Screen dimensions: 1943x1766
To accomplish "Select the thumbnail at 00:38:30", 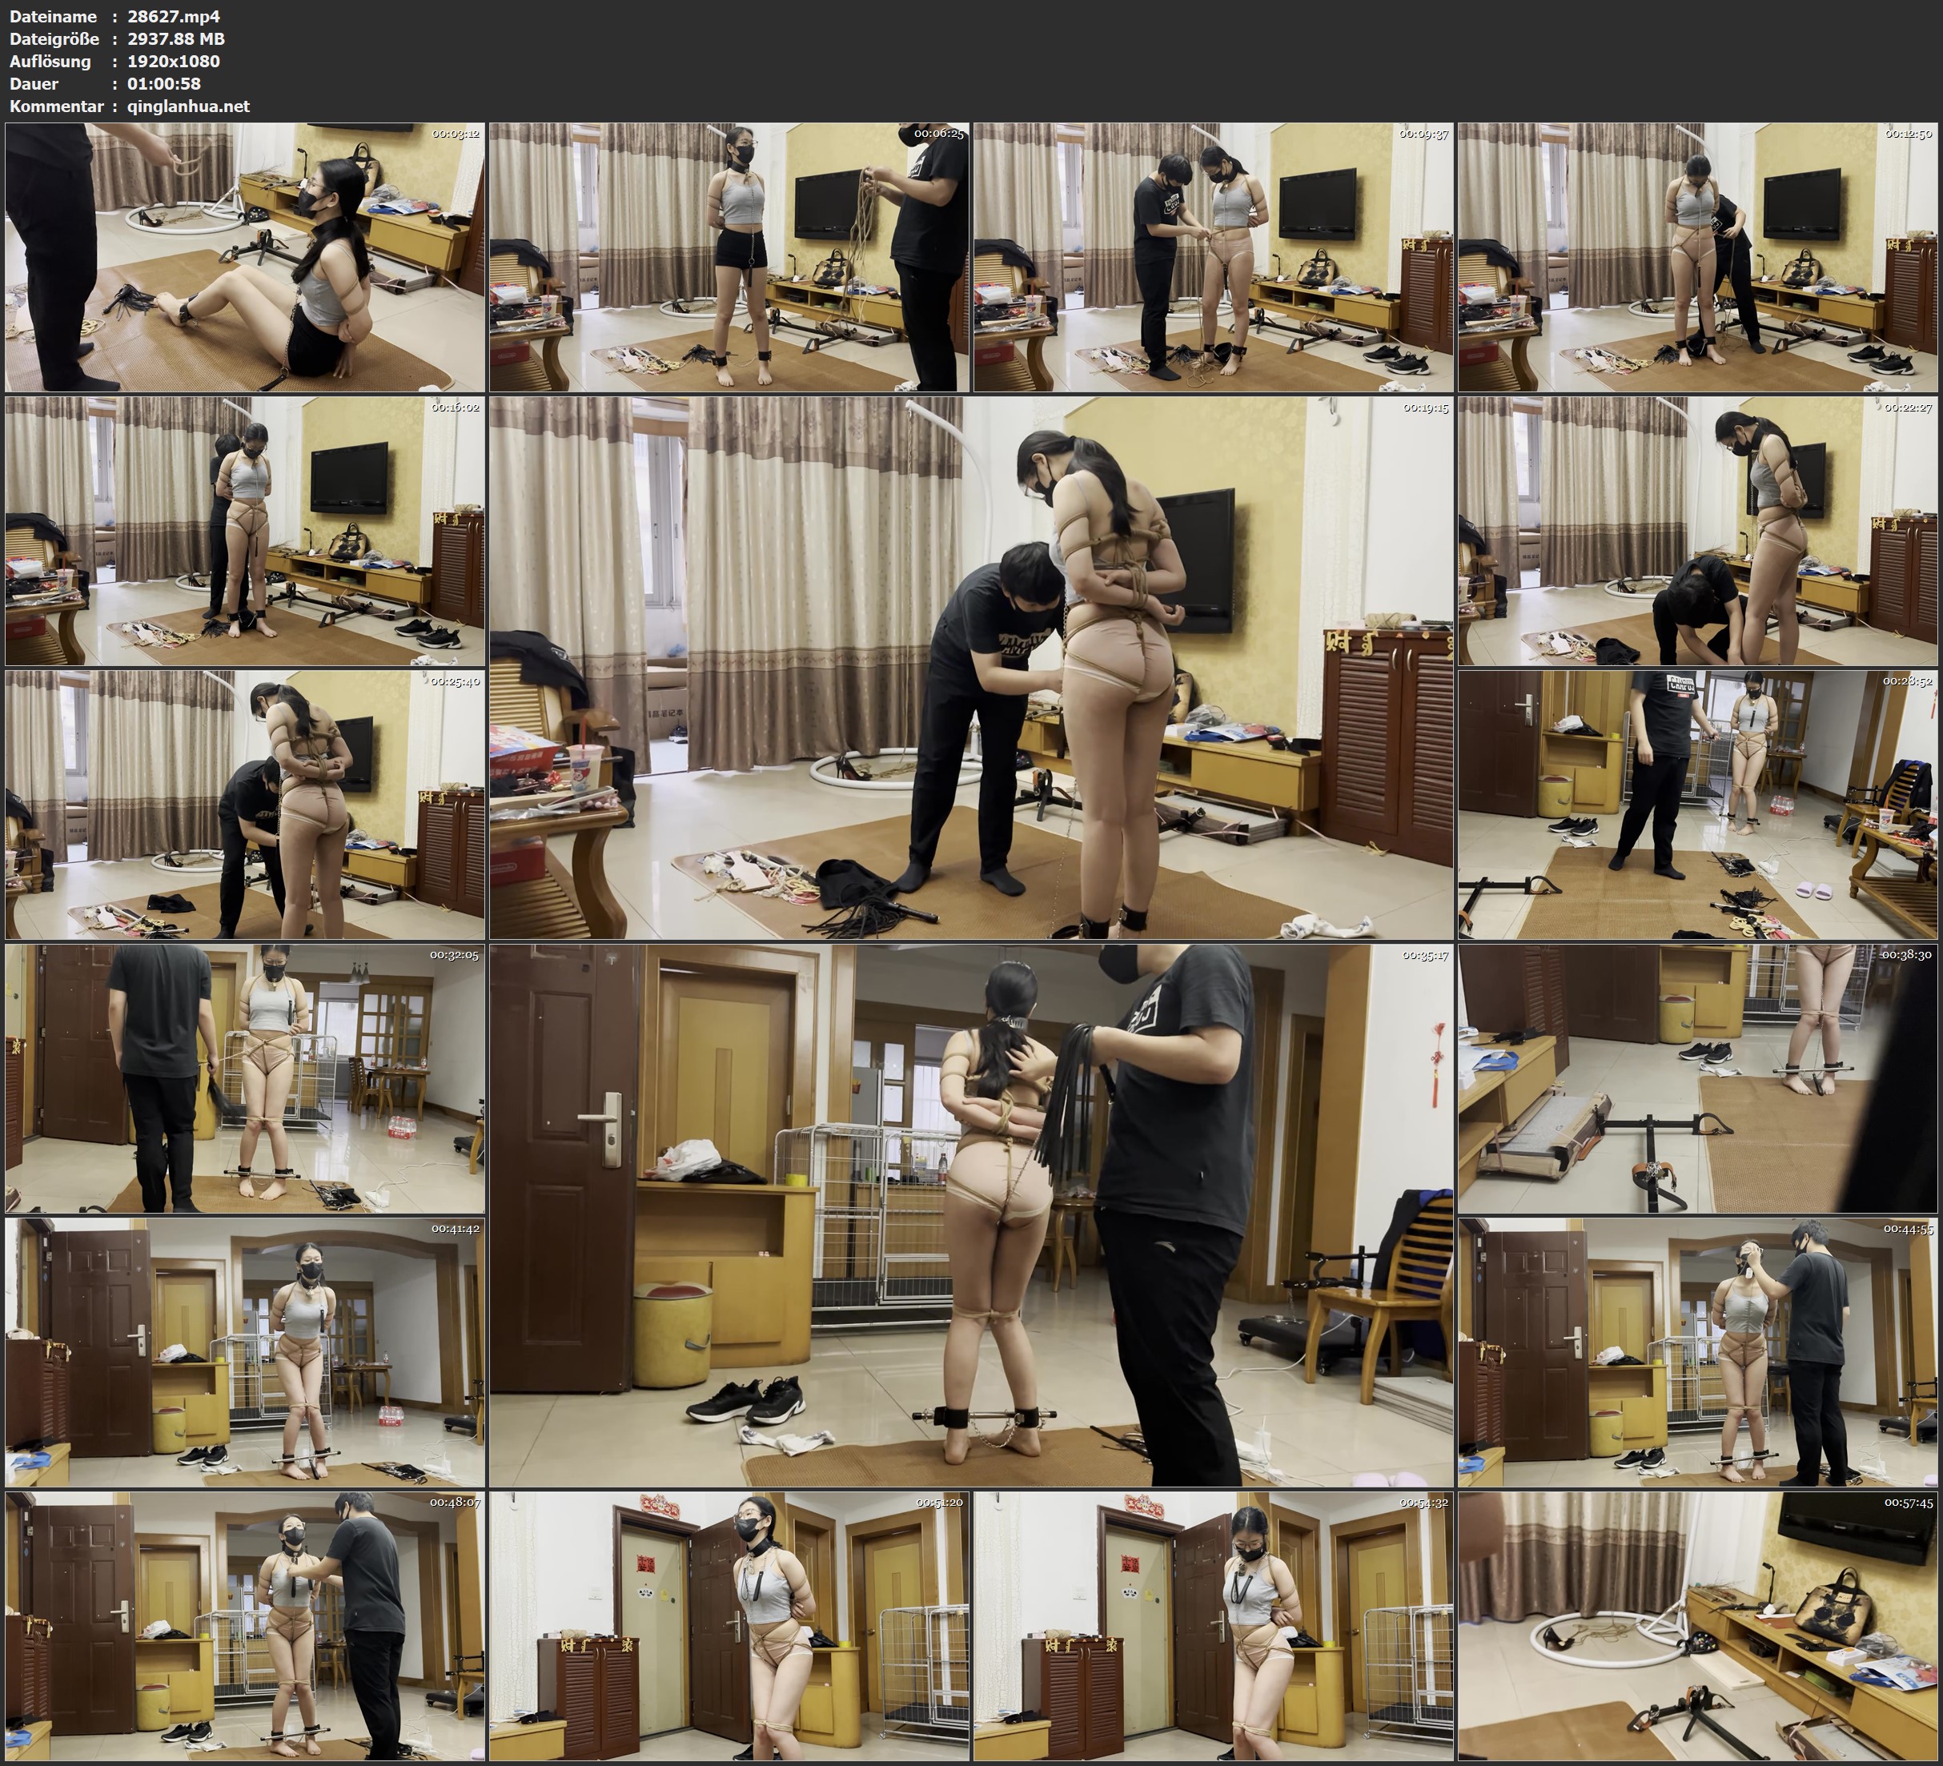I will coord(1697,1078).
